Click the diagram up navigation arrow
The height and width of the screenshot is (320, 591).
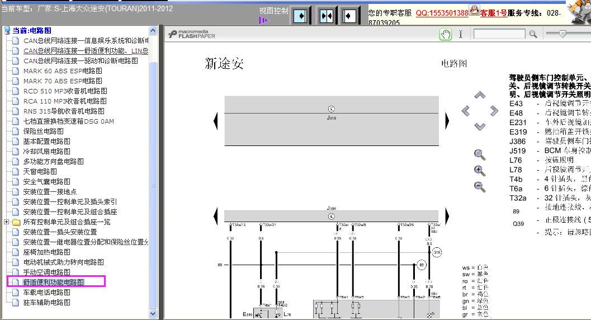pyautogui.click(x=479, y=95)
